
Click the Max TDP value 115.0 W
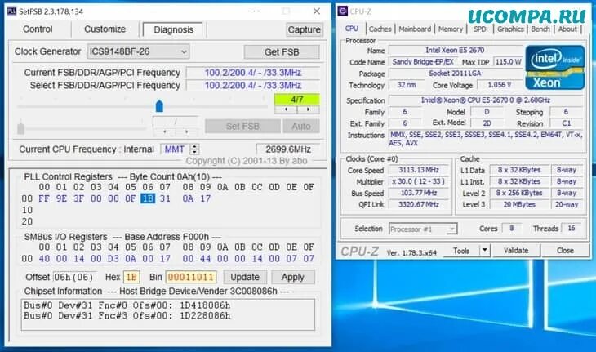point(507,61)
